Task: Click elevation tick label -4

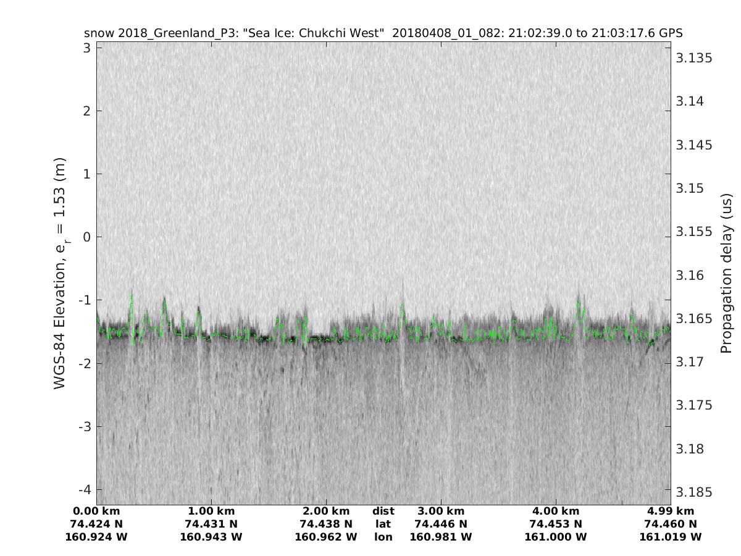Action: tap(85, 490)
